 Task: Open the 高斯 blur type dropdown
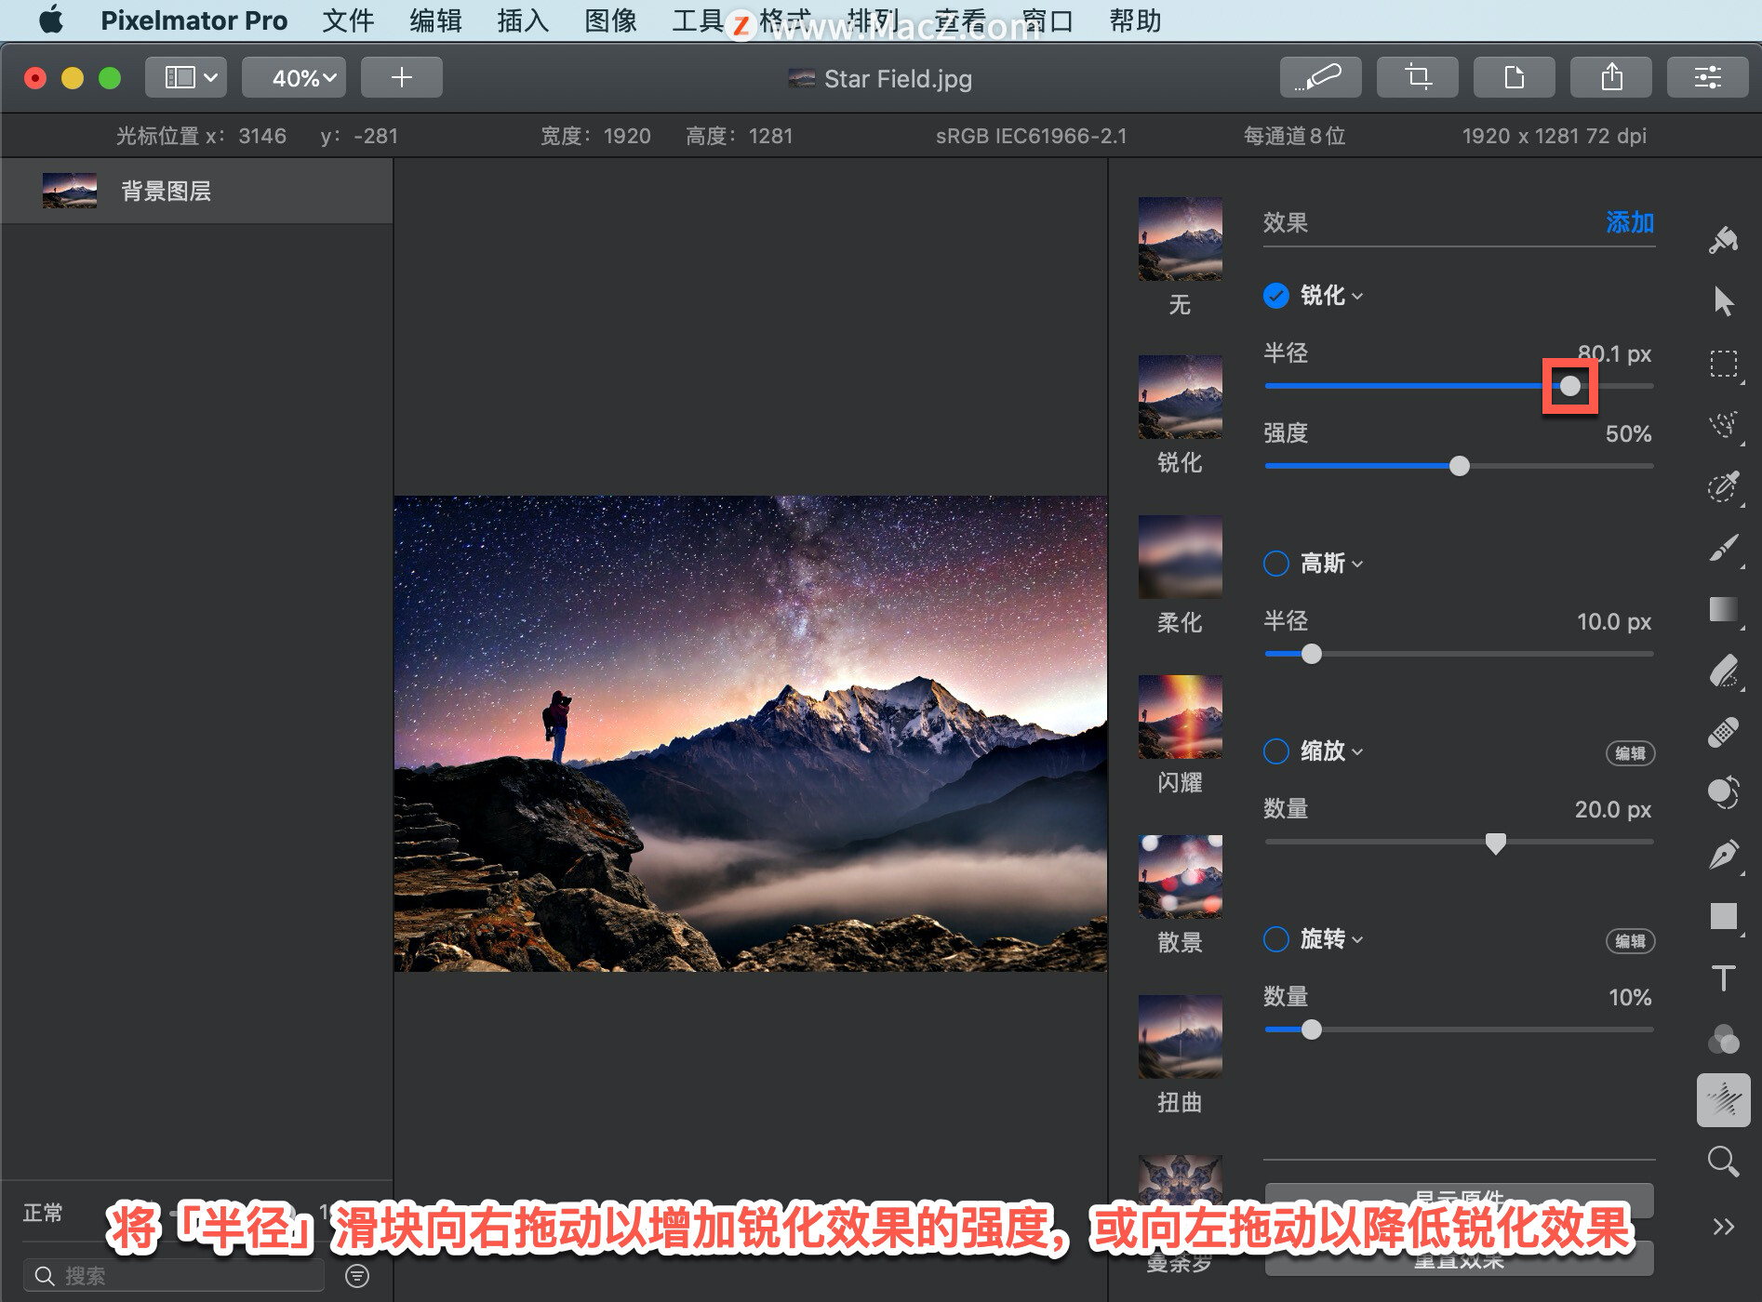pos(1332,564)
